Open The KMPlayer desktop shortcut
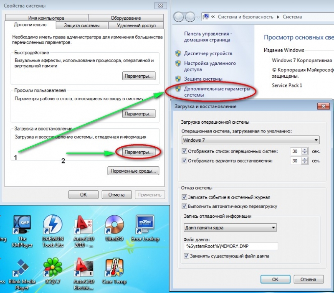334x293 pixels. click(22, 231)
